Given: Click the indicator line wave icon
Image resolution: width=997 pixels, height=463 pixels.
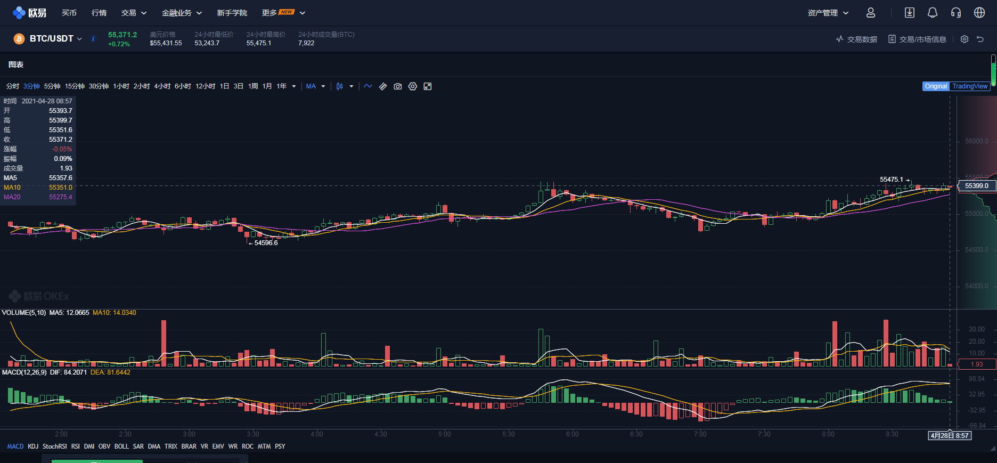Looking at the screenshot, I should point(368,86).
